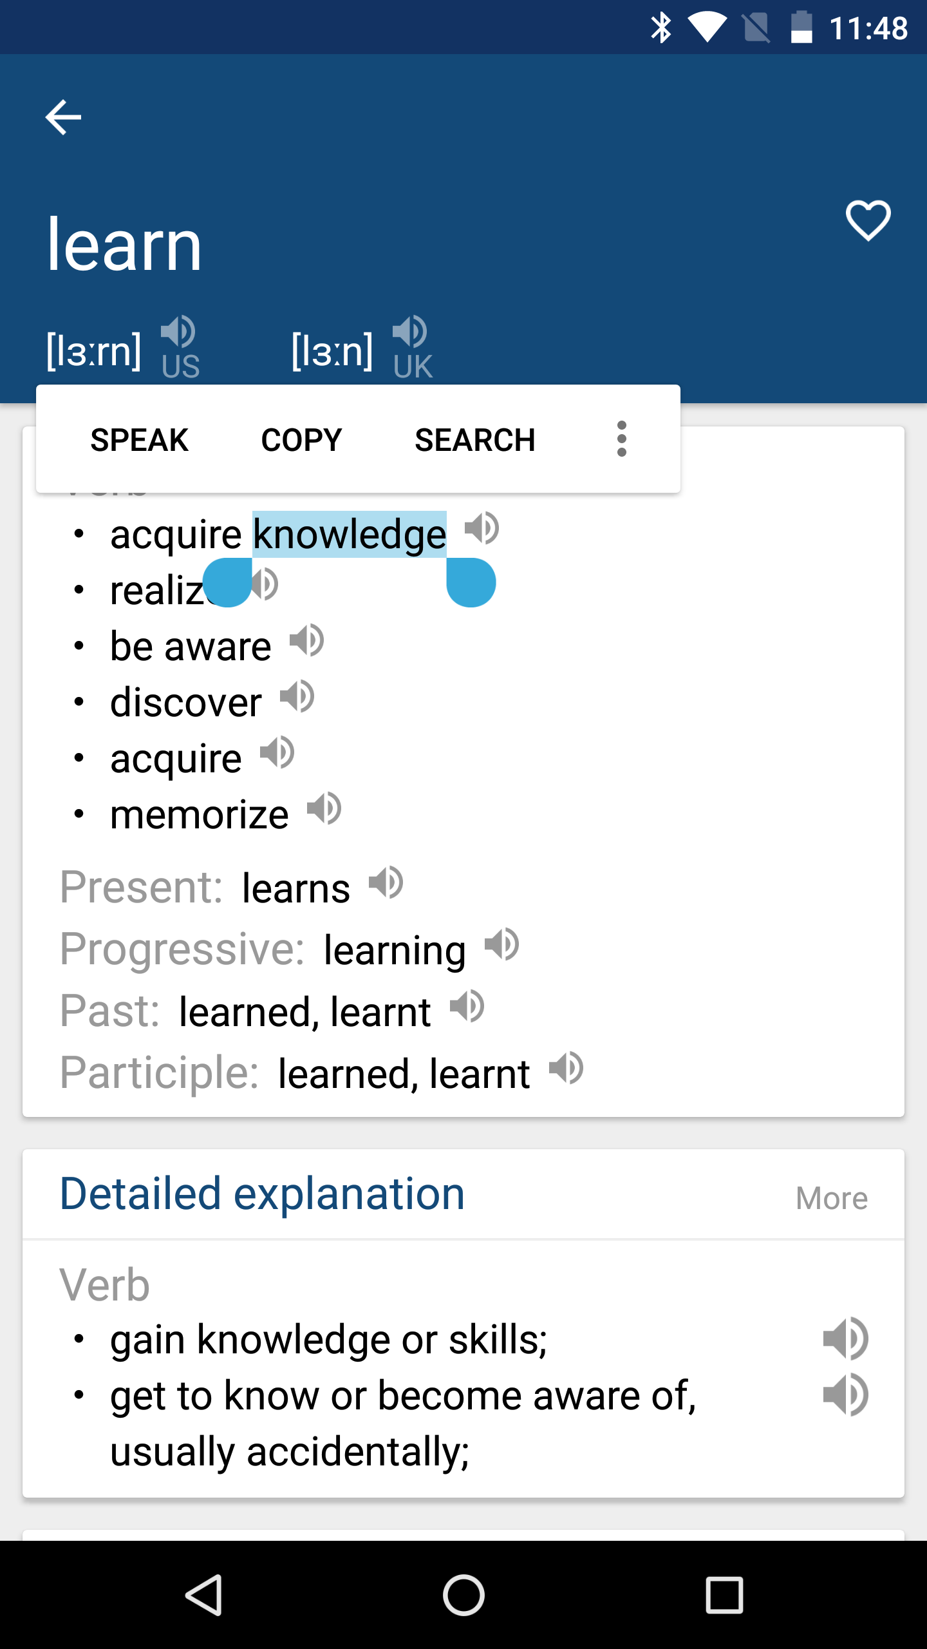Tap COPY in the selection popup
Screen dimensions: 927x1649
[301, 440]
